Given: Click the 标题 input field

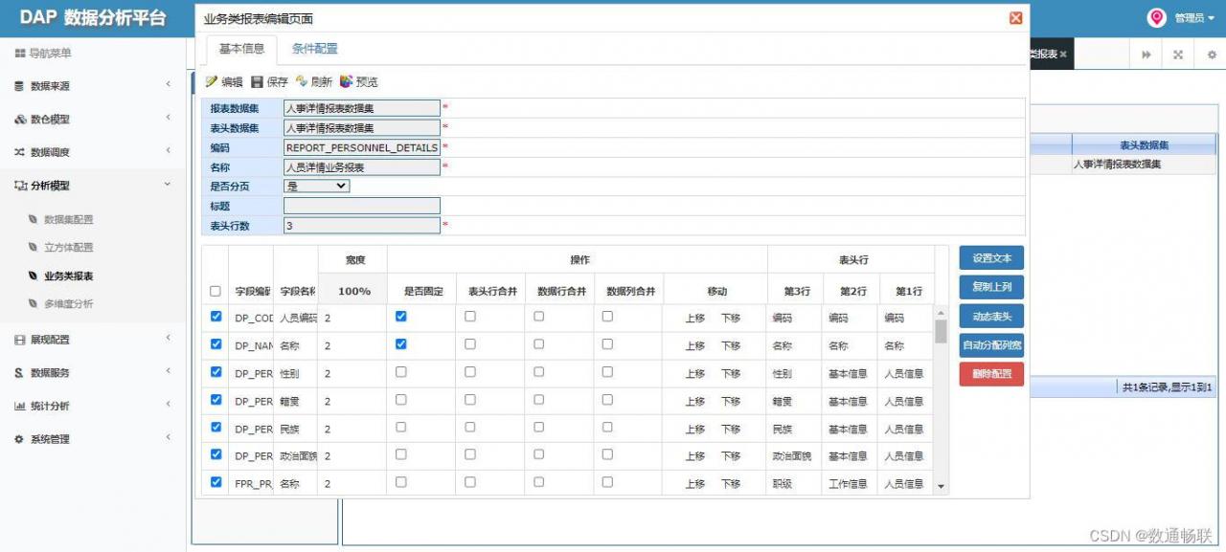Looking at the screenshot, I should coord(362,206).
